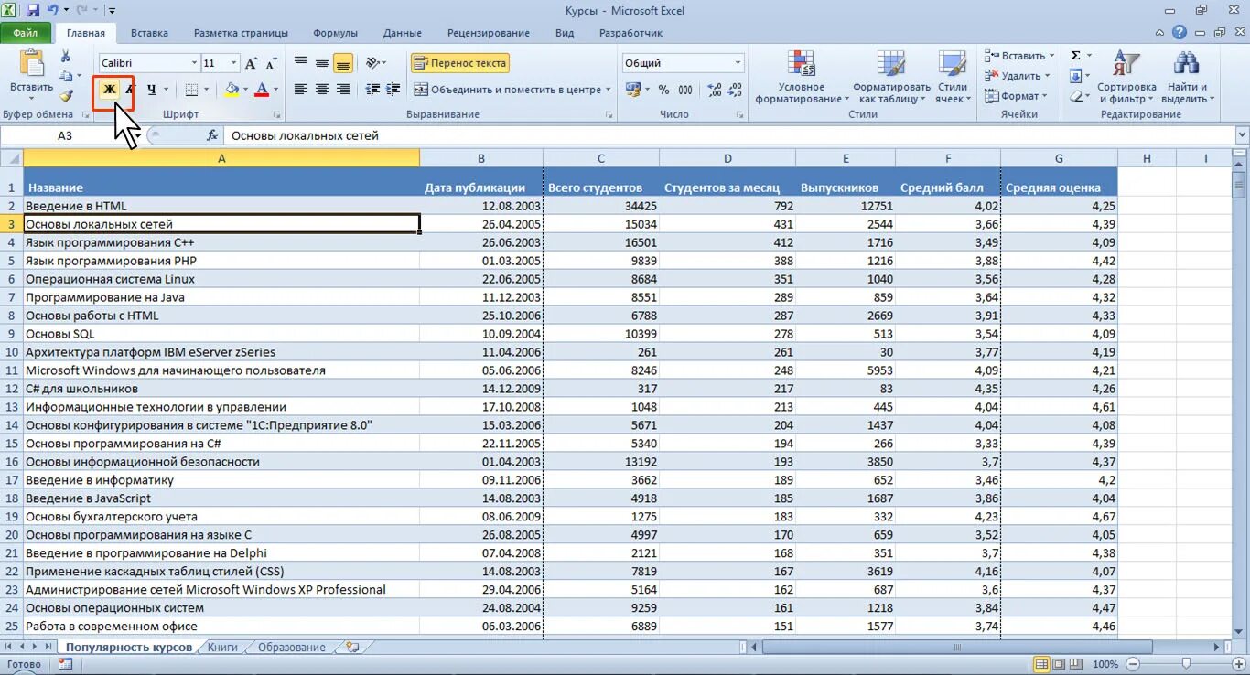Switch to Normal view in status bar
Image resolution: width=1250 pixels, height=675 pixels.
pos(1041,664)
